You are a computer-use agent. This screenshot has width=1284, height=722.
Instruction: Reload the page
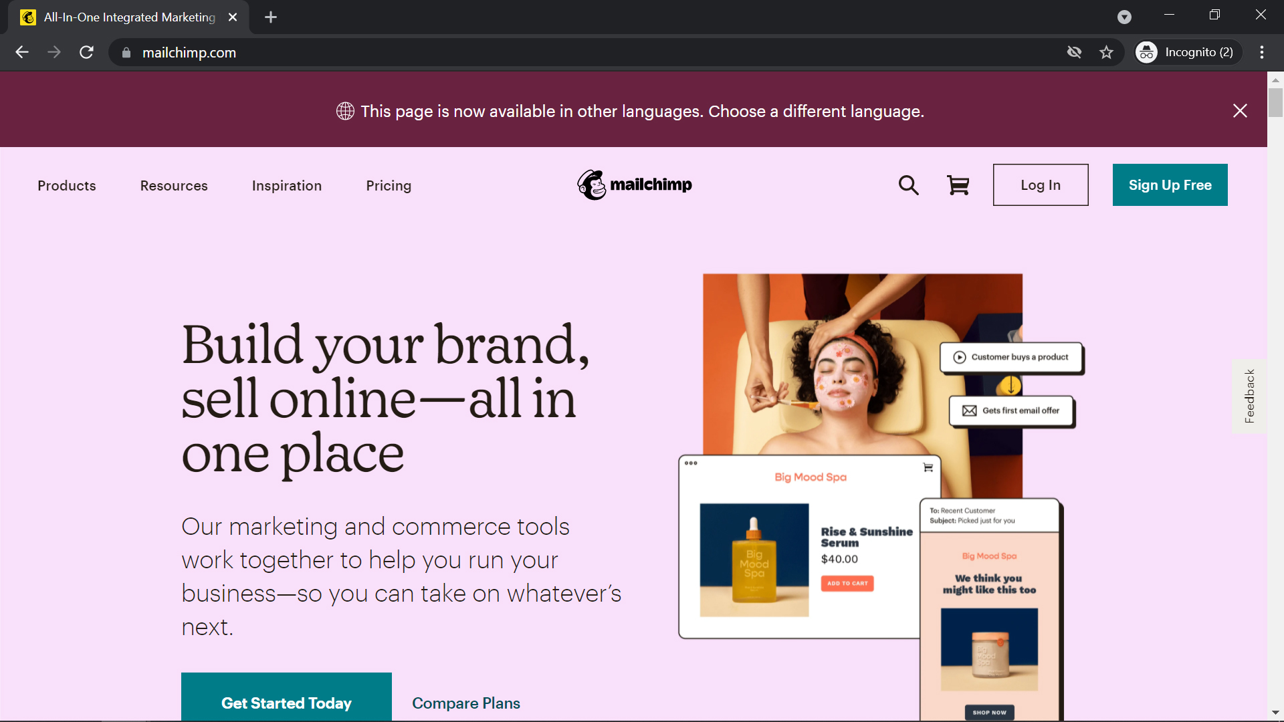tap(86, 52)
